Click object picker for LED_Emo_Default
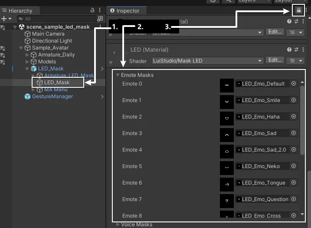Viewport: 311px width, 228px height. click(x=294, y=84)
